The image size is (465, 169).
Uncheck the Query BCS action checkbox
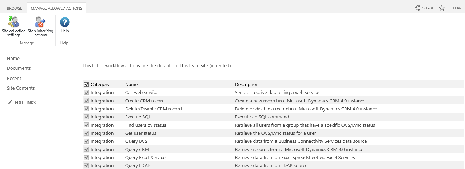[86, 141]
